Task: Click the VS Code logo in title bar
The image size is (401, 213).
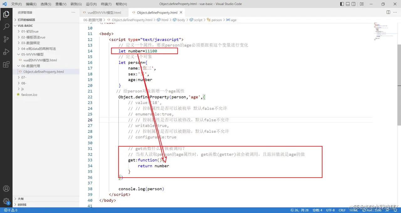Action: (4, 4)
